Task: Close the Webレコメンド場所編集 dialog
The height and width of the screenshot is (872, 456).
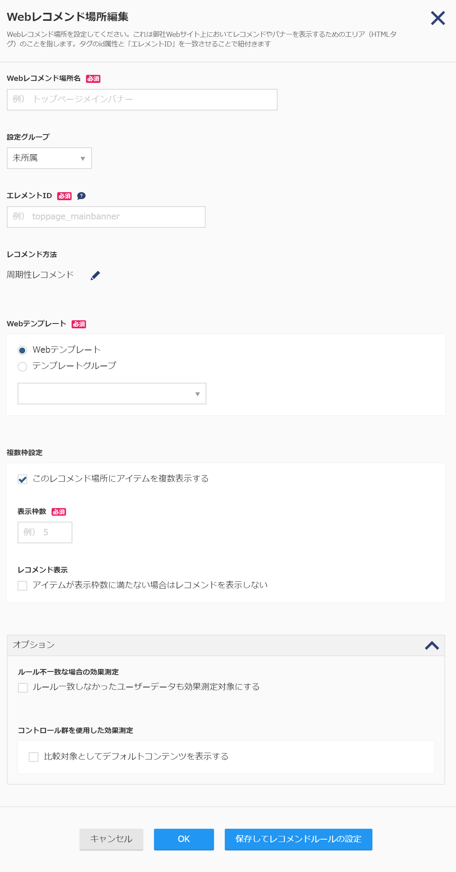Action: (438, 18)
